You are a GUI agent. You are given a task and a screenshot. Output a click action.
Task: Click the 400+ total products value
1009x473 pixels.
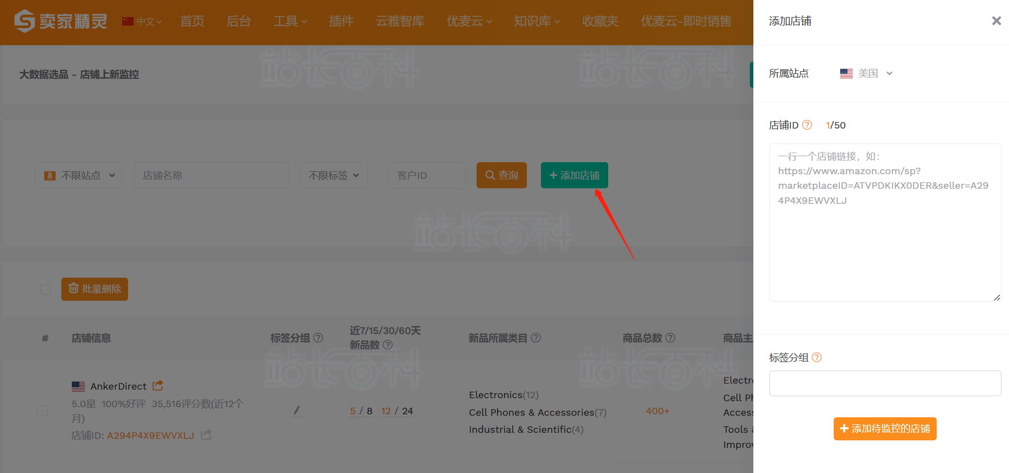coord(657,411)
